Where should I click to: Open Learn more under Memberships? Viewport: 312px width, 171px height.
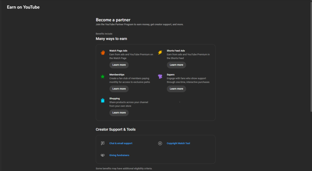119,89
